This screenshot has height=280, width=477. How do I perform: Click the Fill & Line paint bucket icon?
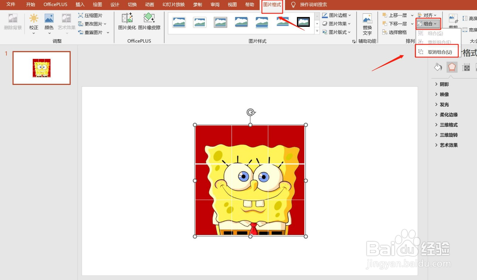438,67
